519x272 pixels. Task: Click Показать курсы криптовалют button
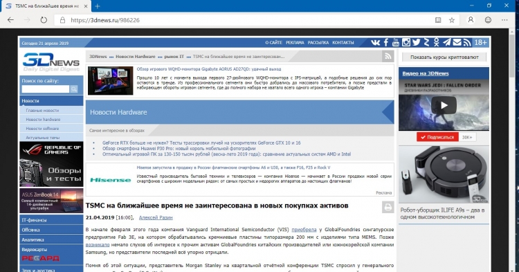coord(444,57)
